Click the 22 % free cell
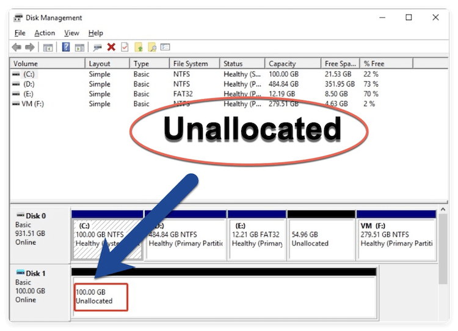This screenshot has width=458, height=331. click(371, 74)
